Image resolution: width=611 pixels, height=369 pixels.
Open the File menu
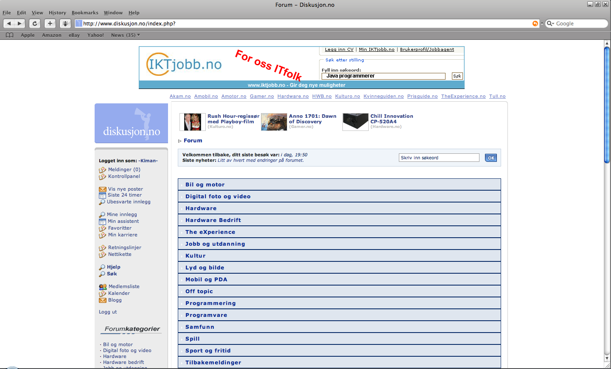pyautogui.click(x=7, y=13)
